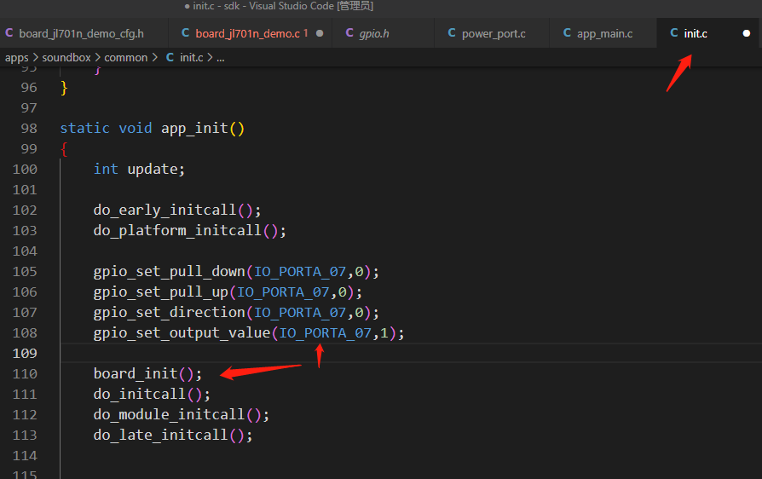Click opening brace on line 99
Viewport: 762px width, 479px height.
click(64, 149)
